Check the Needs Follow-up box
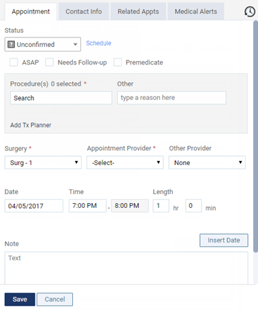 click(x=49, y=62)
